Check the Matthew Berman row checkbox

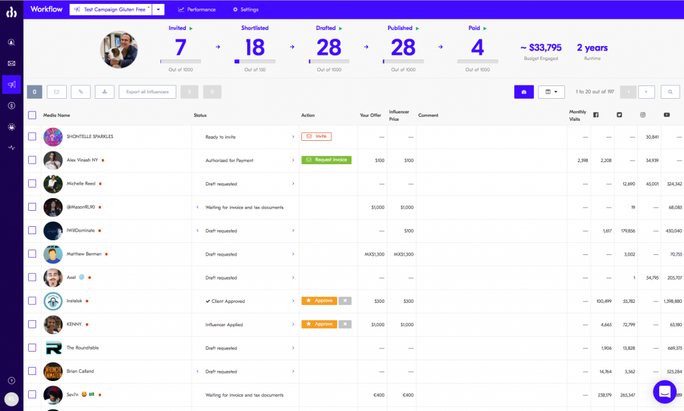click(32, 254)
